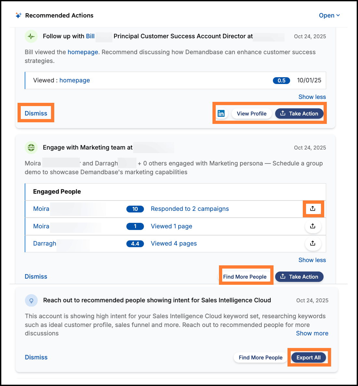Expand the intent card with Show more
This screenshot has width=358, height=386.
[x=312, y=333]
